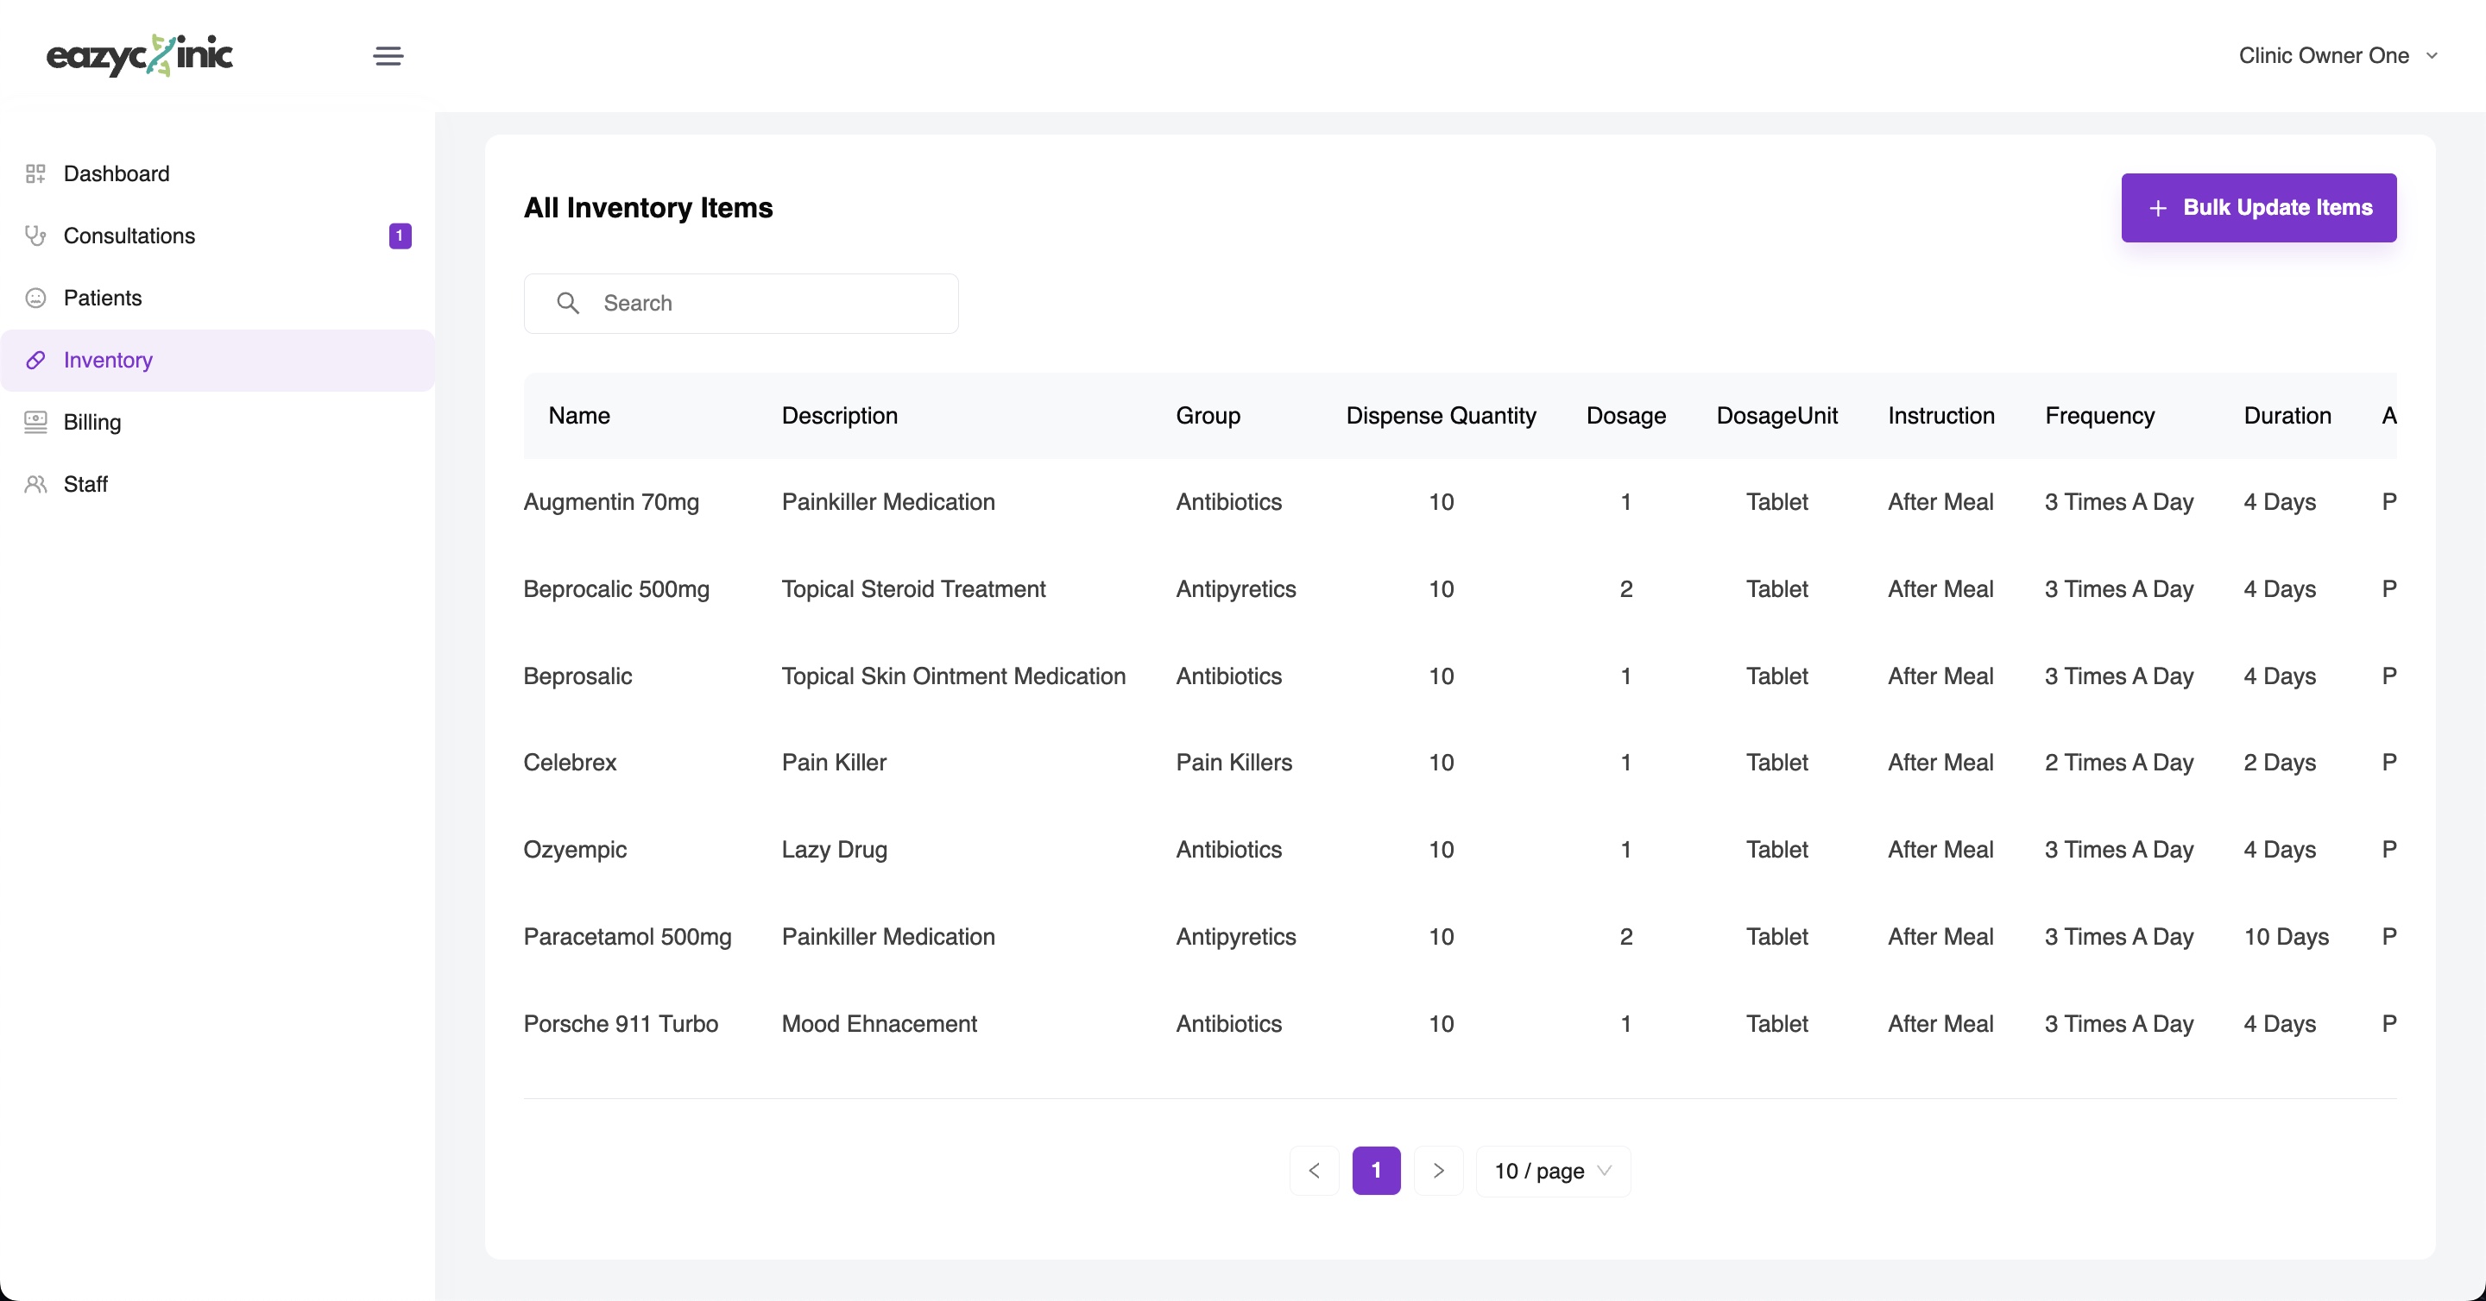Viewport: 2486px width, 1301px height.
Task: Click the previous page navigation arrow
Action: pos(1316,1172)
